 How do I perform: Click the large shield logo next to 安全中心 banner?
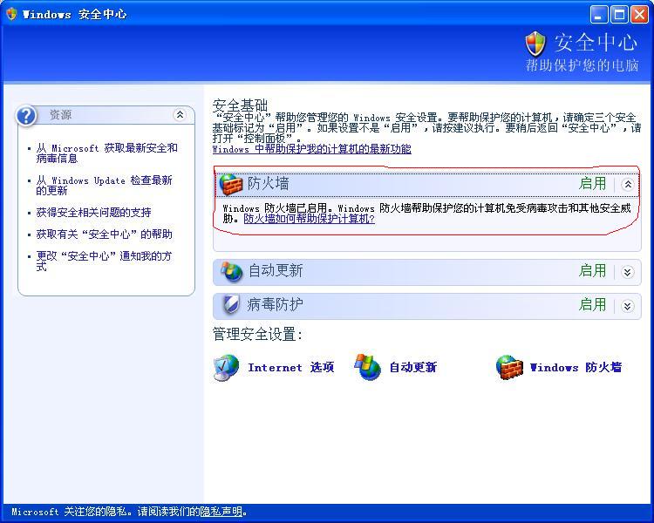point(535,44)
